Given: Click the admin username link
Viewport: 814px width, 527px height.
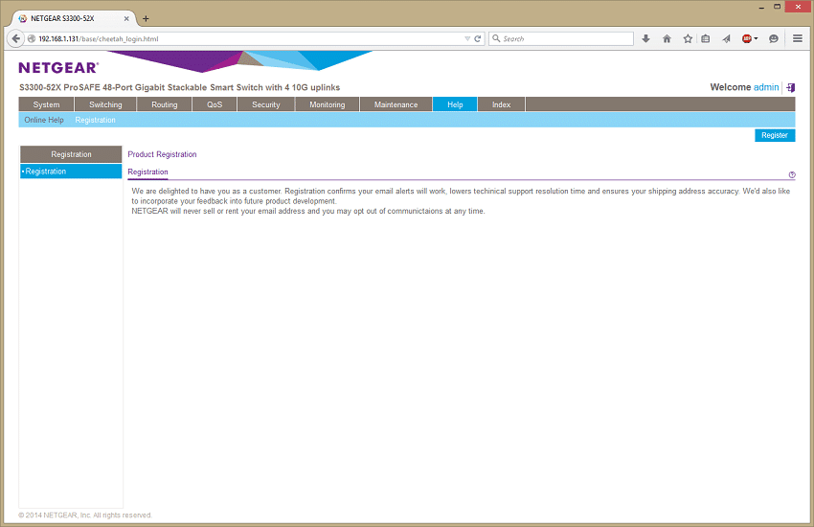Looking at the screenshot, I should pyautogui.click(x=766, y=87).
